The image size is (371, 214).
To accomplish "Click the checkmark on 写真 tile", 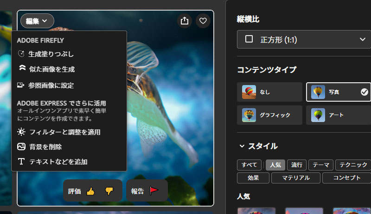I will (x=365, y=92).
